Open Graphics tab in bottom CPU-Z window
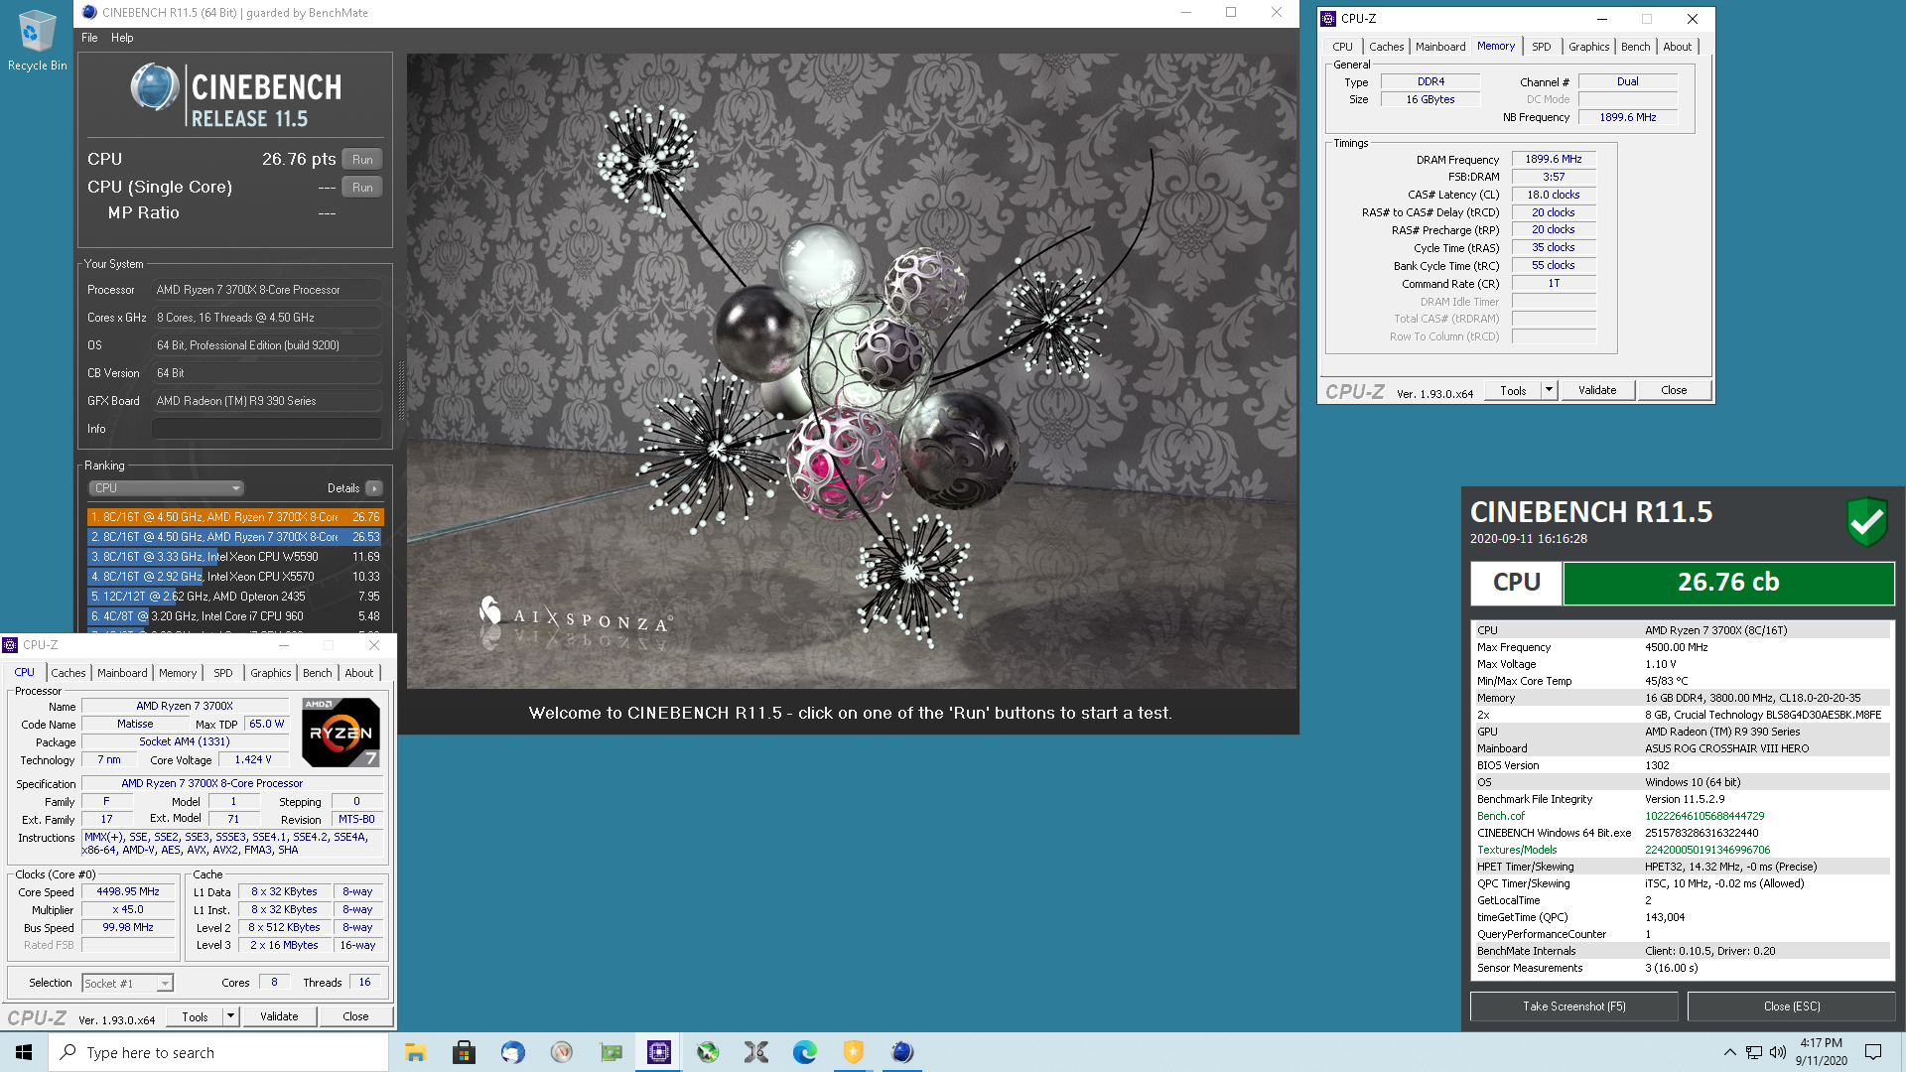This screenshot has width=1906, height=1072. tap(270, 673)
